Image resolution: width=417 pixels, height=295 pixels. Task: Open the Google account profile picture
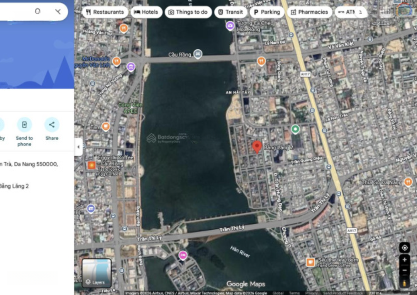(404, 10)
